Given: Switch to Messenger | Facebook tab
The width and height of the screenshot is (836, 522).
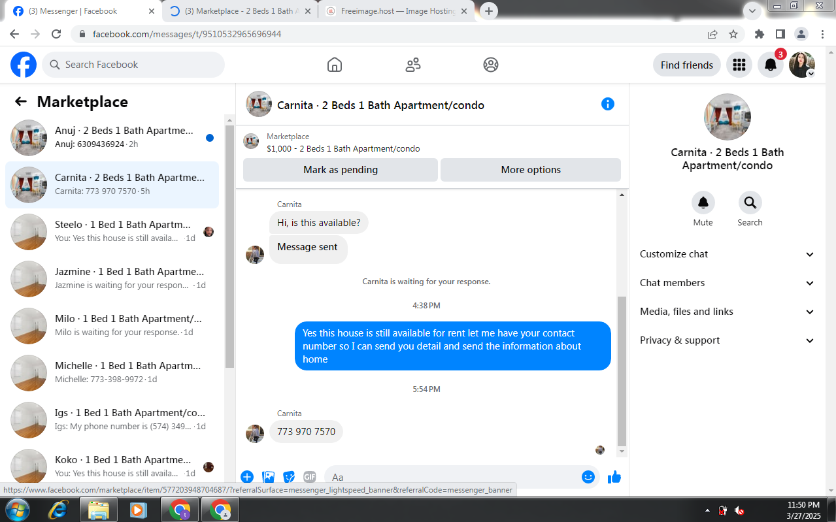Looking at the screenshot, I should point(84,11).
